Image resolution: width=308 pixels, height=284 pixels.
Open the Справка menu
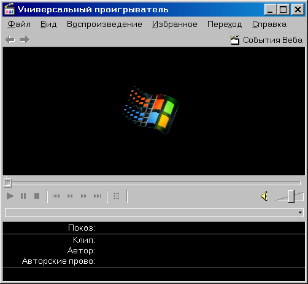point(269,25)
